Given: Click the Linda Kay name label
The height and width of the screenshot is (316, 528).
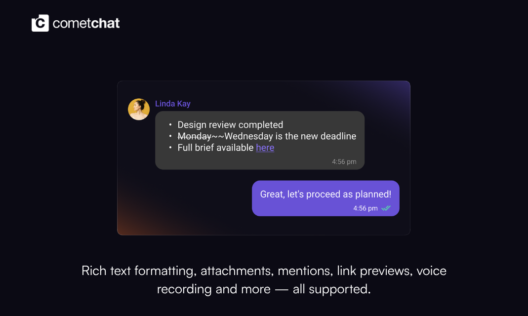Looking at the screenshot, I should [173, 104].
